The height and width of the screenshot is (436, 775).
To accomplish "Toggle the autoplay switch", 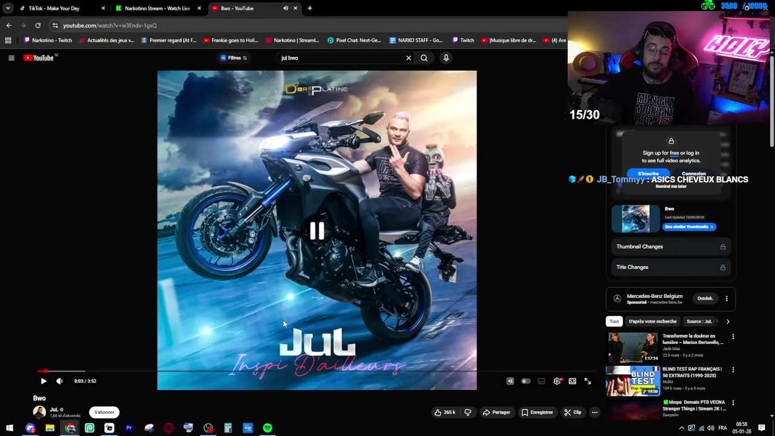I will pyautogui.click(x=526, y=381).
